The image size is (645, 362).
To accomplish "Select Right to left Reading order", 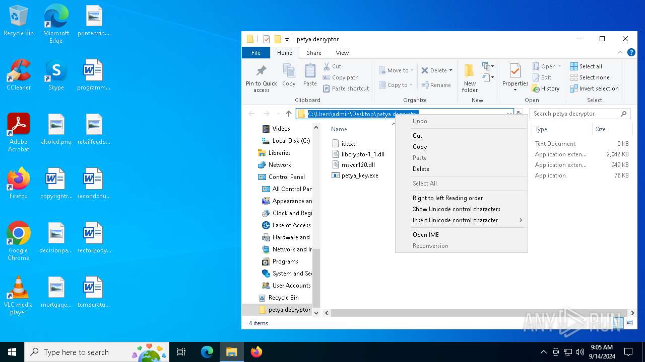I will coord(461,198).
